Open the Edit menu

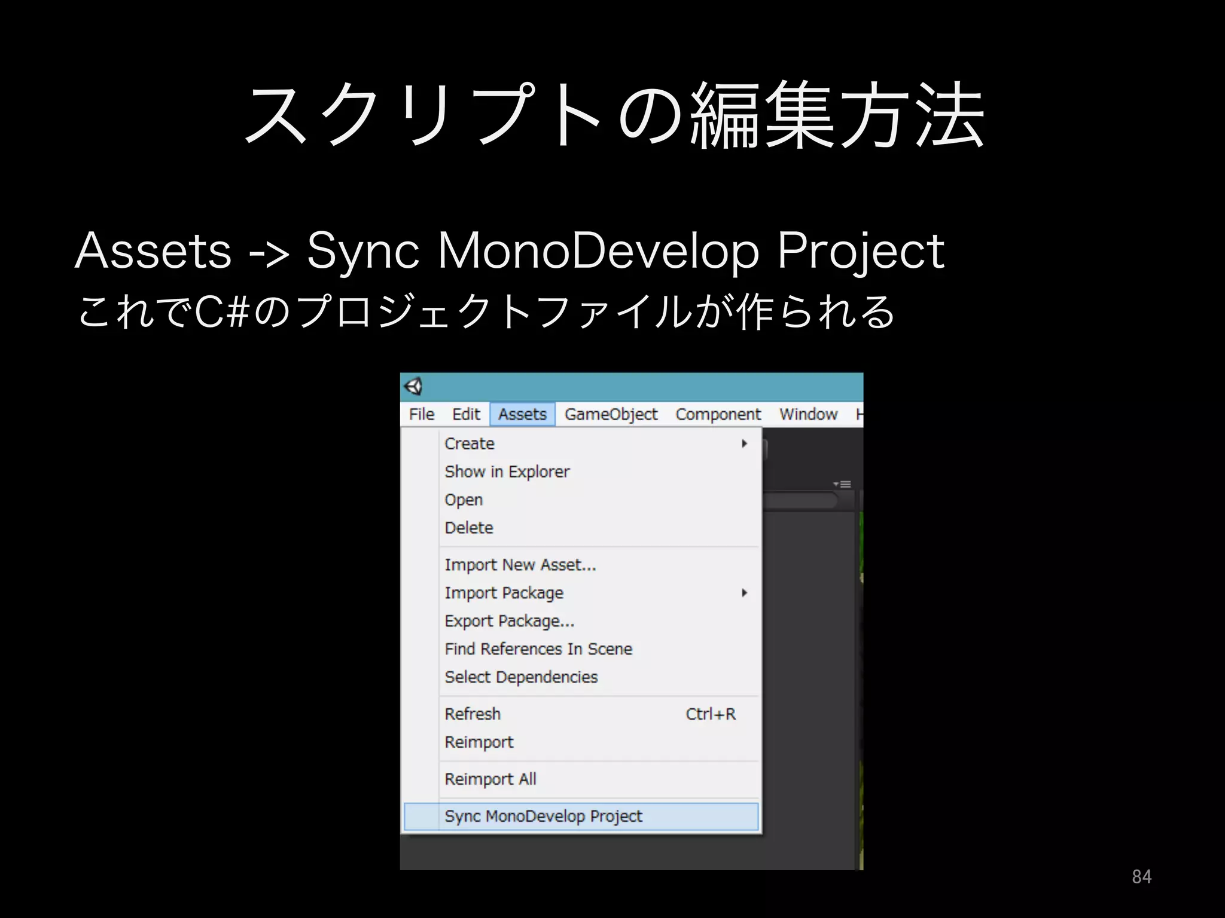point(466,414)
